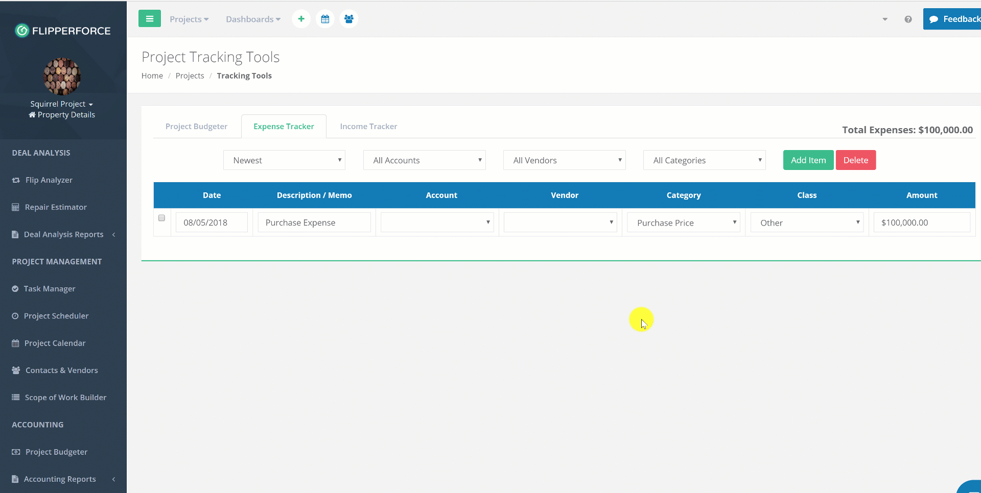Click the Add Item button
981x493 pixels.
(808, 160)
